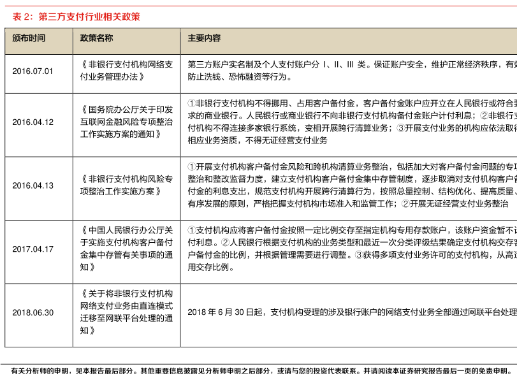Click the date cell 2017.04.17
This screenshot has width=517, height=378.
33,249
